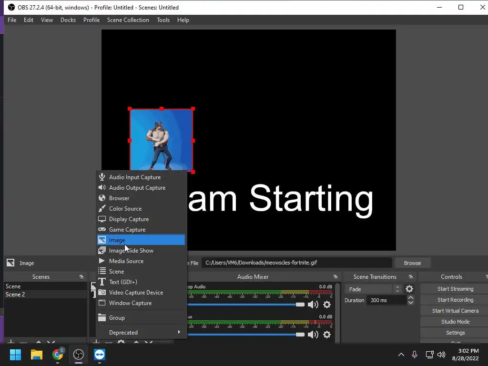
Task: Select 'Scene' in the Scenes list
Action: (45, 286)
